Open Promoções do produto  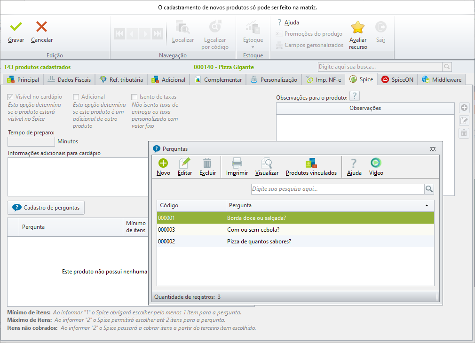[309, 34]
